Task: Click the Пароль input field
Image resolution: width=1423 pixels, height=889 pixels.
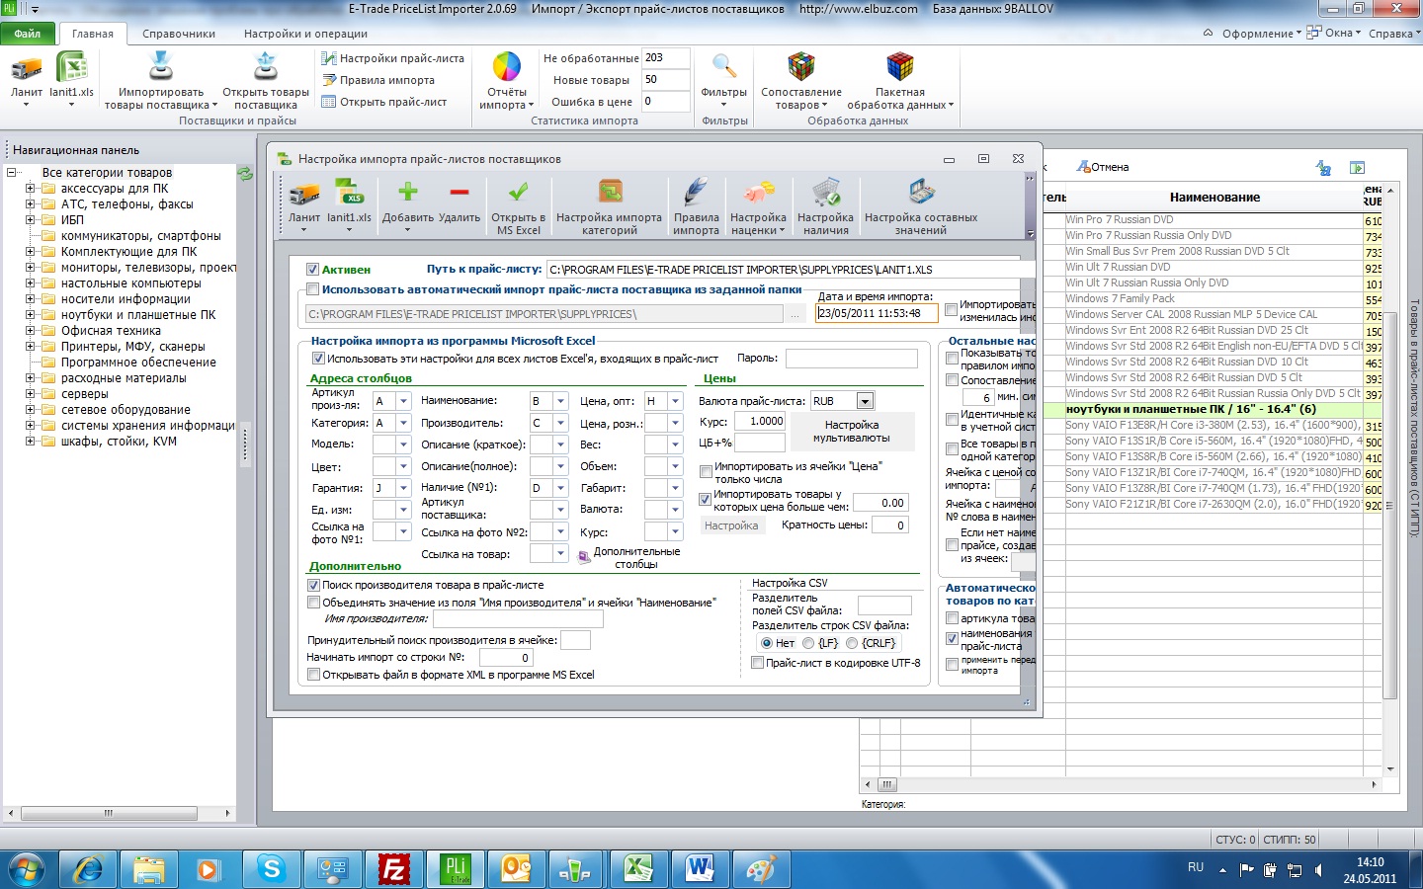Action: [x=852, y=359]
